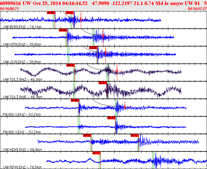This screenshot has width=207, height=169.
Task: Click the UW HTW EHZ -- 35.6km label
Action: tap(22, 44)
